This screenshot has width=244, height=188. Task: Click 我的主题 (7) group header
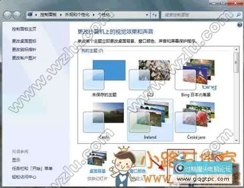point(92,51)
